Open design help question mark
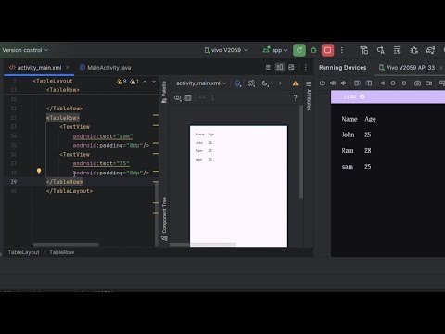 296,97
